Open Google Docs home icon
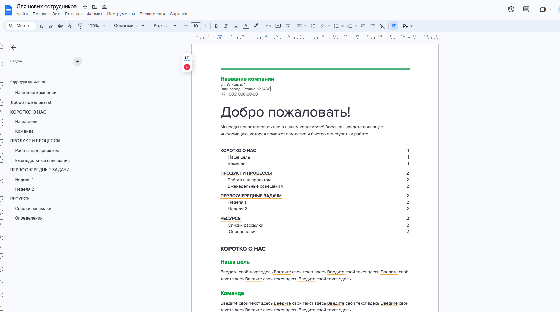 pyautogui.click(x=8, y=10)
